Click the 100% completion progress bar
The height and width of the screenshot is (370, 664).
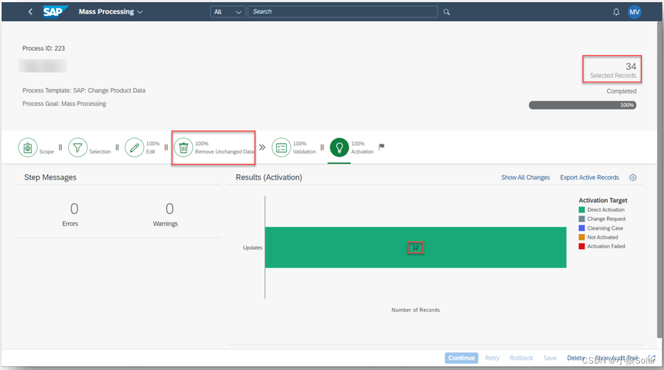(583, 105)
